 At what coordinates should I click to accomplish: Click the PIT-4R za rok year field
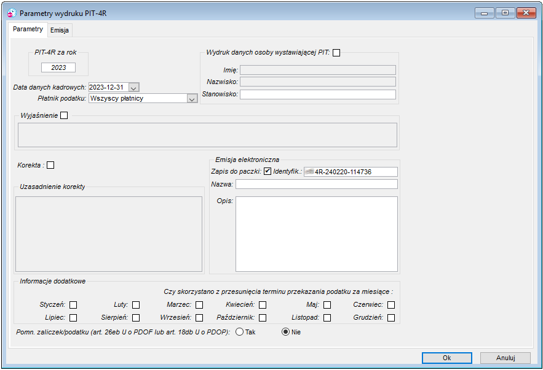[58, 67]
